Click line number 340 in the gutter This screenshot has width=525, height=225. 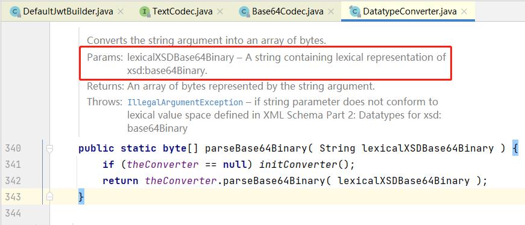pyautogui.click(x=13, y=148)
